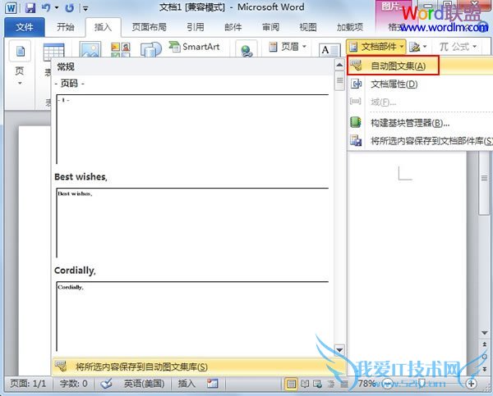Switch to Web Layout view
The width and height of the screenshot is (493, 396).
(x=317, y=384)
